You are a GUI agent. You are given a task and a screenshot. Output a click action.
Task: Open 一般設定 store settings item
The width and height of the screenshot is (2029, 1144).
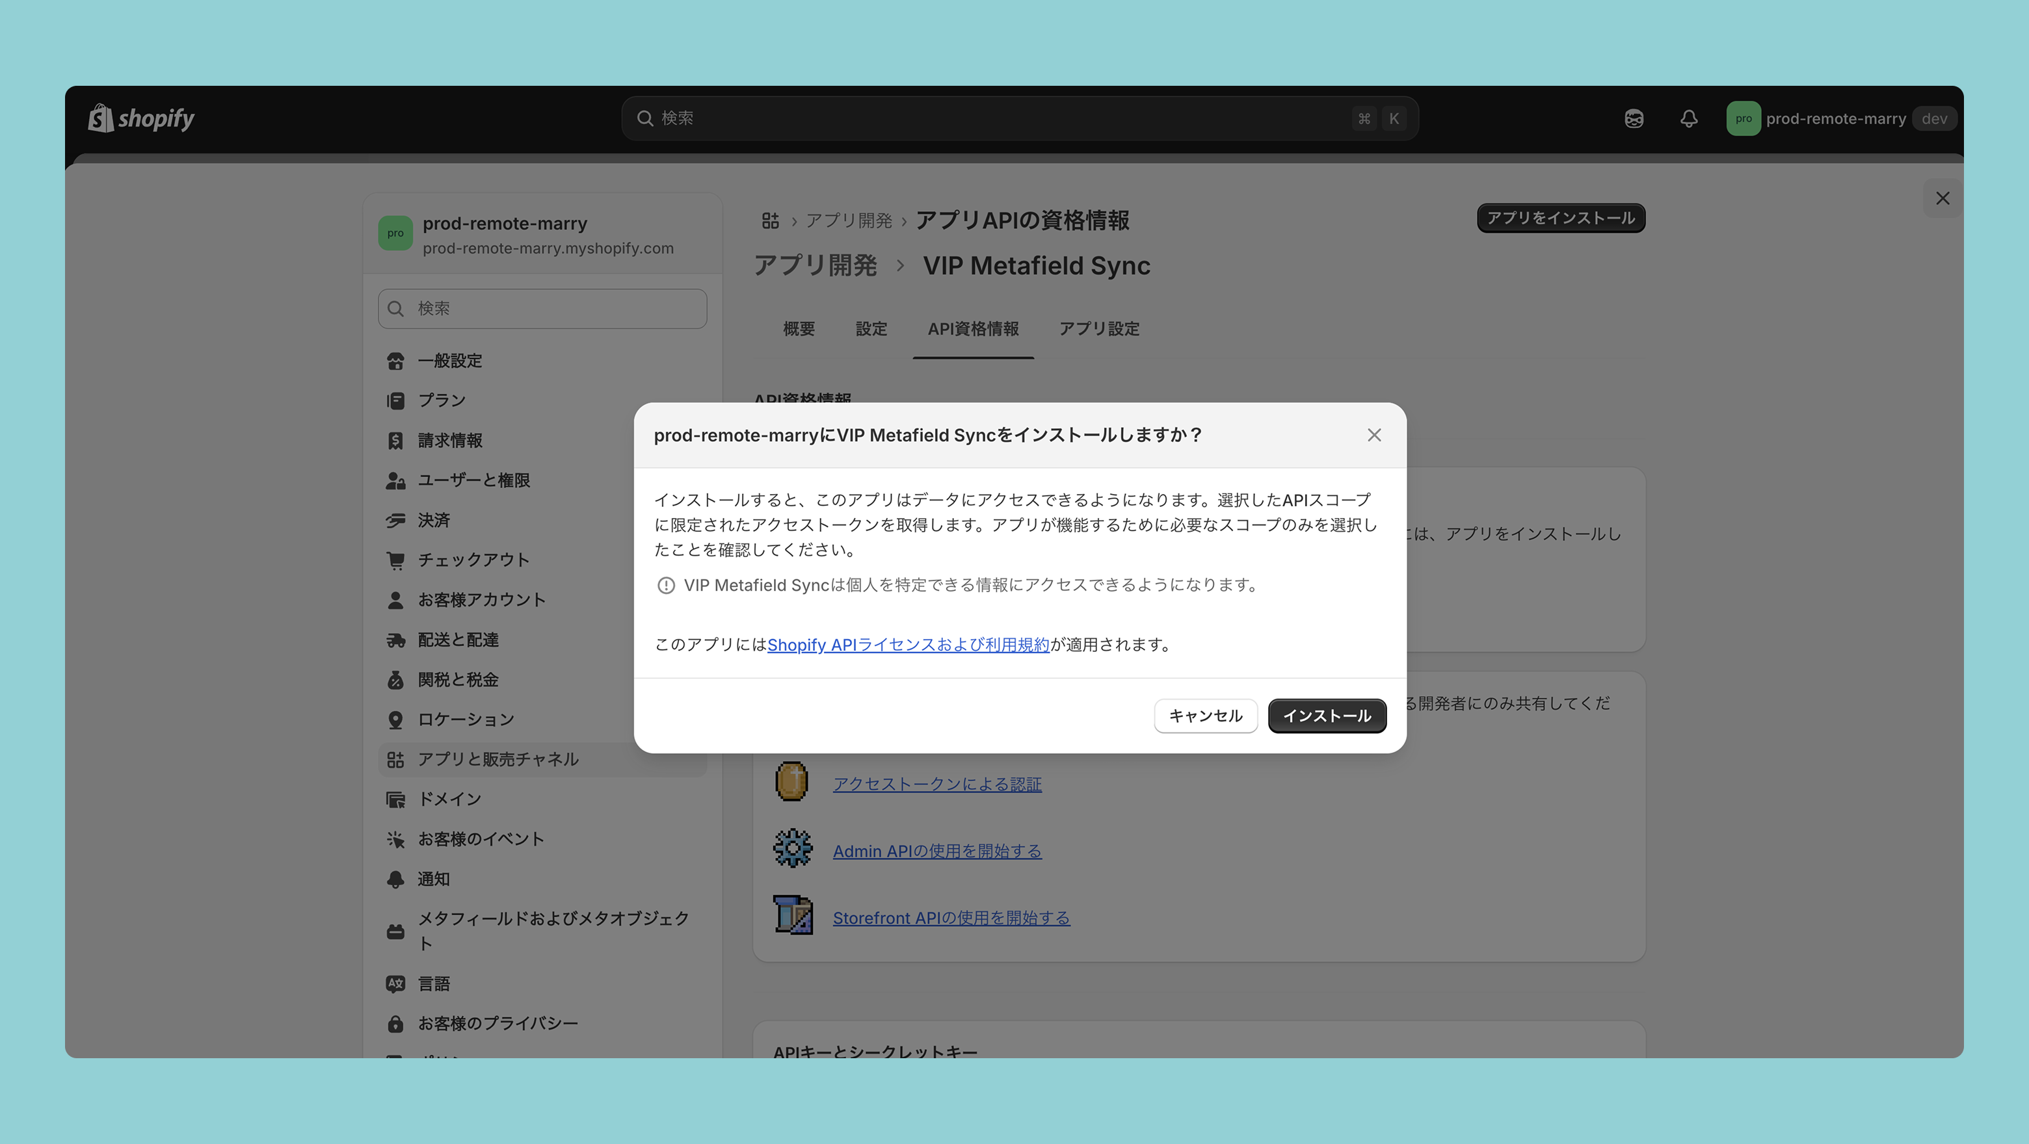449,361
